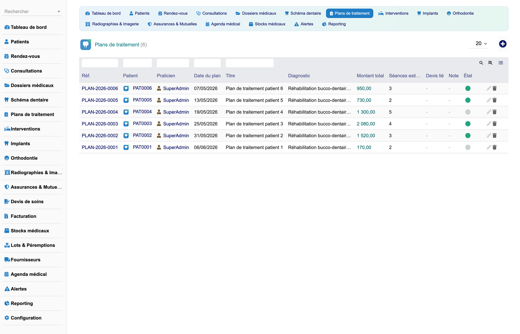Sort by Montant total column header
This screenshot has height=334, width=520.
pyautogui.click(x=370, y=76)
